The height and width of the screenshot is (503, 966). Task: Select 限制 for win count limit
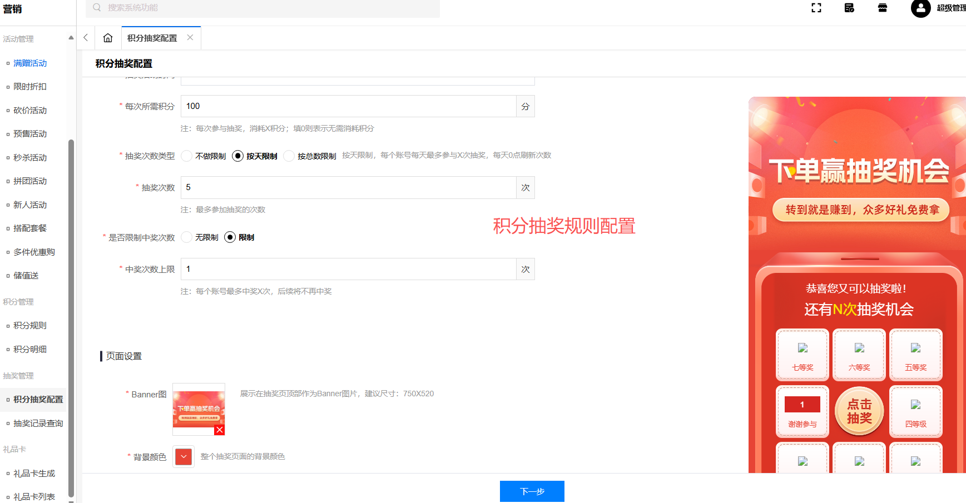point(230,237)
